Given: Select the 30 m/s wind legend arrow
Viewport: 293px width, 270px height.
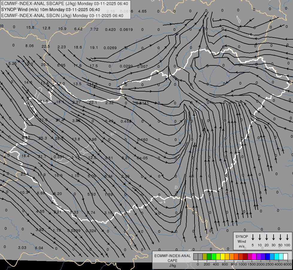Looking at the screenshot, I should pos(273,237).
